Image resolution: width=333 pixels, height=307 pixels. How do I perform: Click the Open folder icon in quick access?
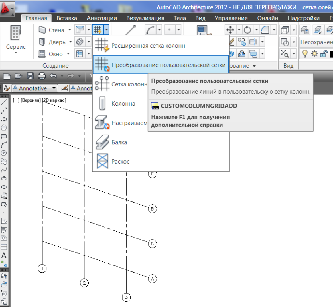(x=18, y=76)
